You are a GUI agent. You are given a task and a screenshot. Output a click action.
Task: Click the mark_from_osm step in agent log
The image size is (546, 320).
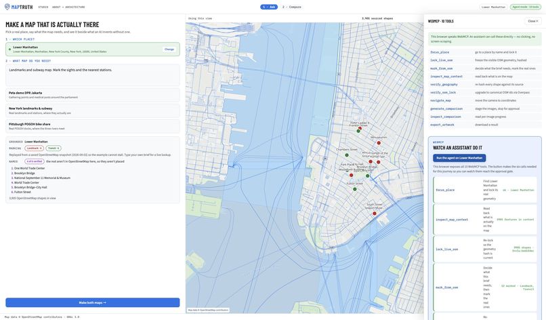485,287
